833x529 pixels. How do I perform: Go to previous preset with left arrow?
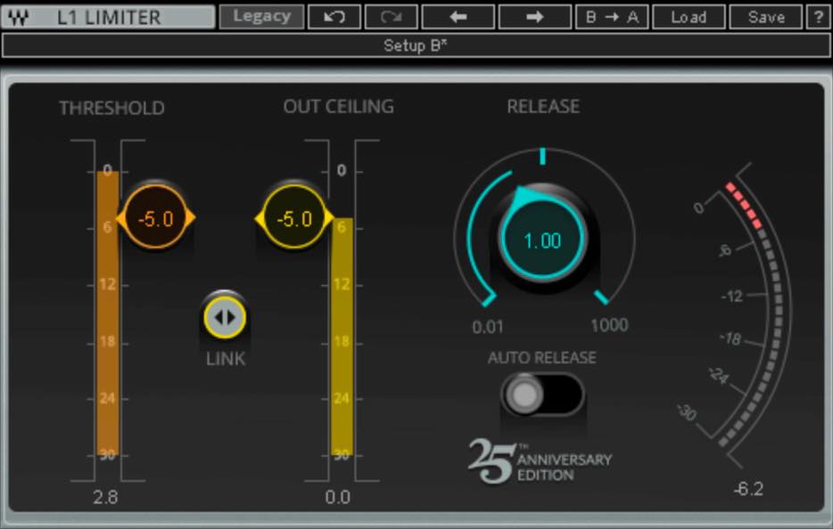pyautogui.click(x=458, y=17)
